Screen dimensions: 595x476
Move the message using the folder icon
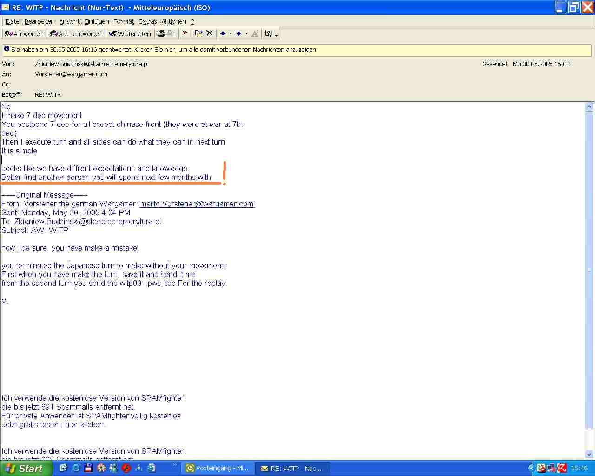click(199, 33)
